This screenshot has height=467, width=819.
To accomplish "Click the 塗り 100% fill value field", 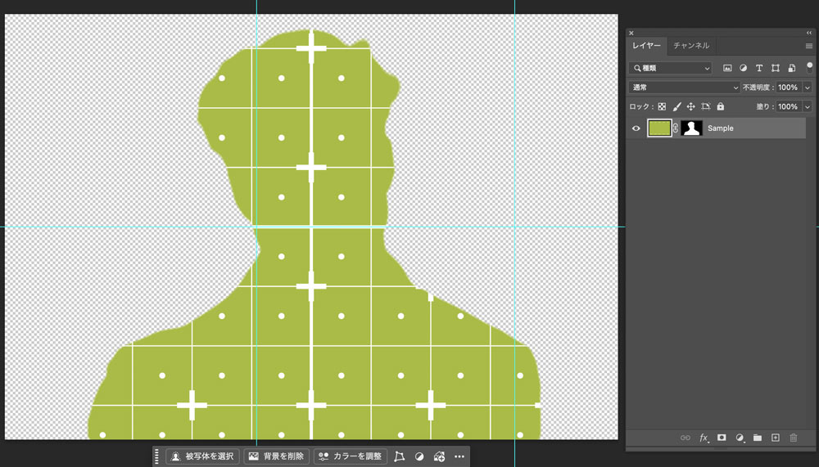I will [788, 106].
